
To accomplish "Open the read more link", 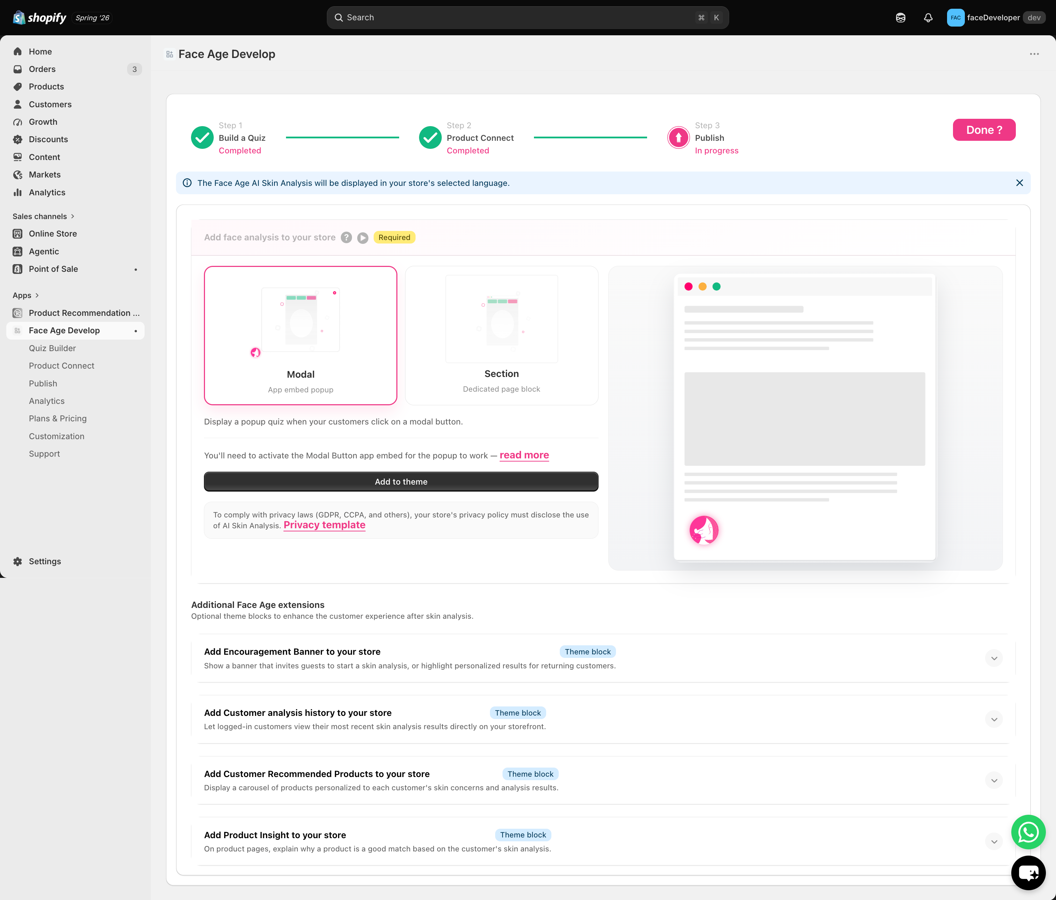I will [524, 455].
